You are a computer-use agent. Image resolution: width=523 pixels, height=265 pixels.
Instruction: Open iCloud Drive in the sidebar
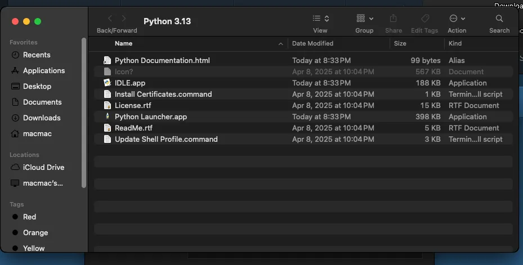click(43, 167)
